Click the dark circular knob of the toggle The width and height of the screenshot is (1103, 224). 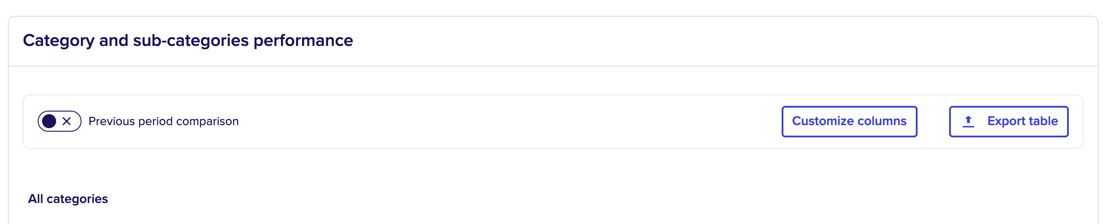[x=49, y=121]
